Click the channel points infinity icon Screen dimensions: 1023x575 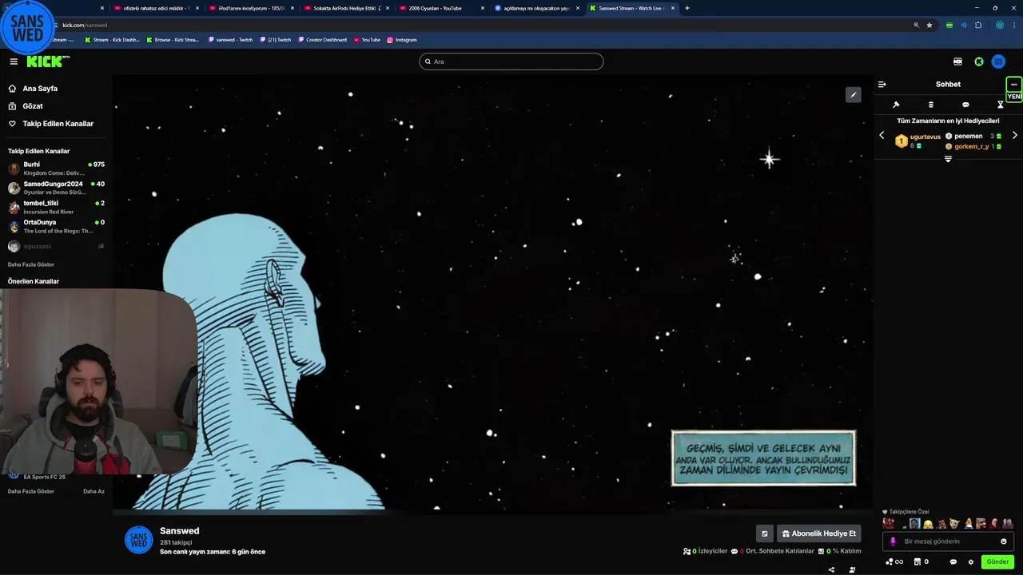click(x=894, y=562)
